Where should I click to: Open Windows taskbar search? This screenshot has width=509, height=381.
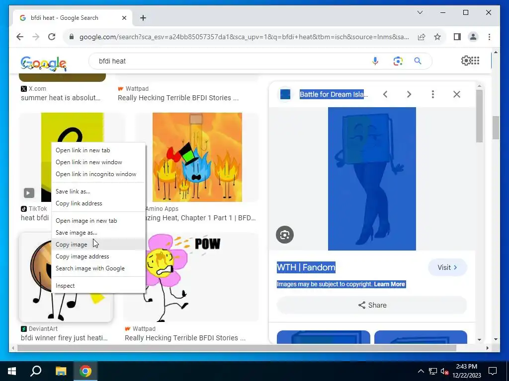(36, 371)
